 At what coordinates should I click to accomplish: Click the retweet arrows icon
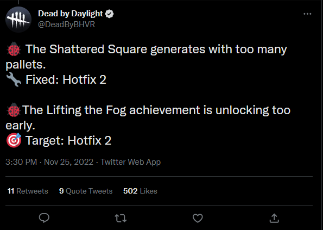(x=121, y=218)
